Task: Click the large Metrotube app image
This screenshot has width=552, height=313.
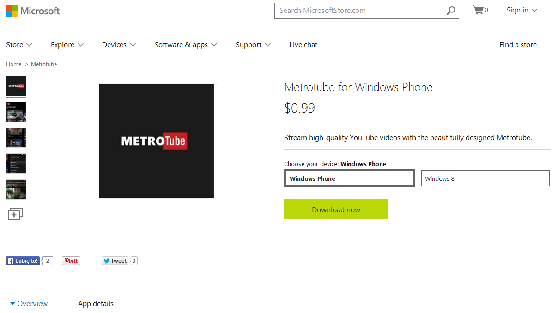Action: (156, 141)
